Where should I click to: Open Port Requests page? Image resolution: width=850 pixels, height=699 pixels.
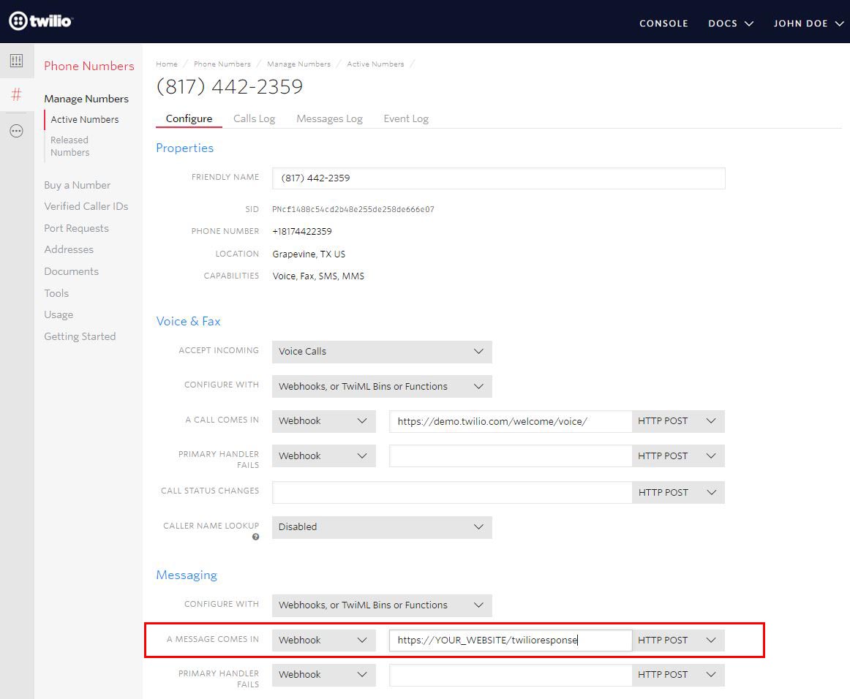76,228
